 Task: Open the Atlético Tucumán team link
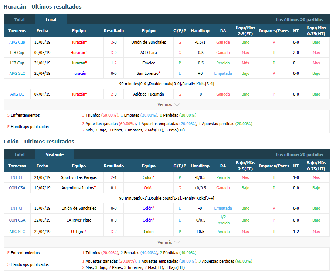[149, 94]
